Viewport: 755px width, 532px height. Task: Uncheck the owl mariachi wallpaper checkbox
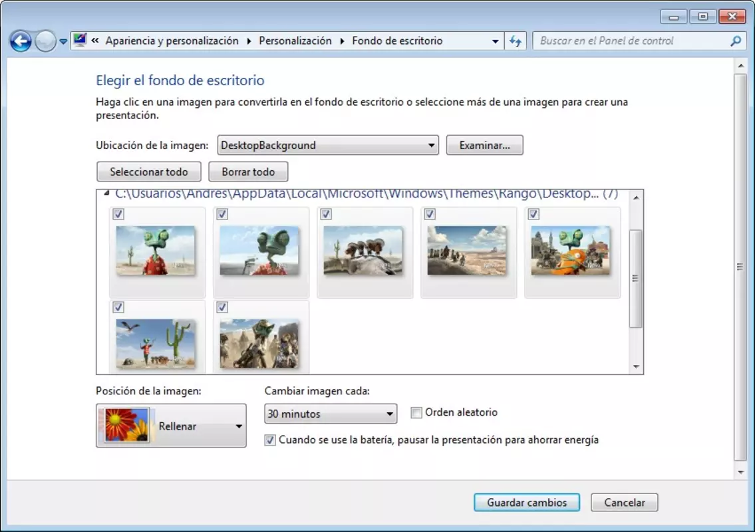tap(326, 213)
